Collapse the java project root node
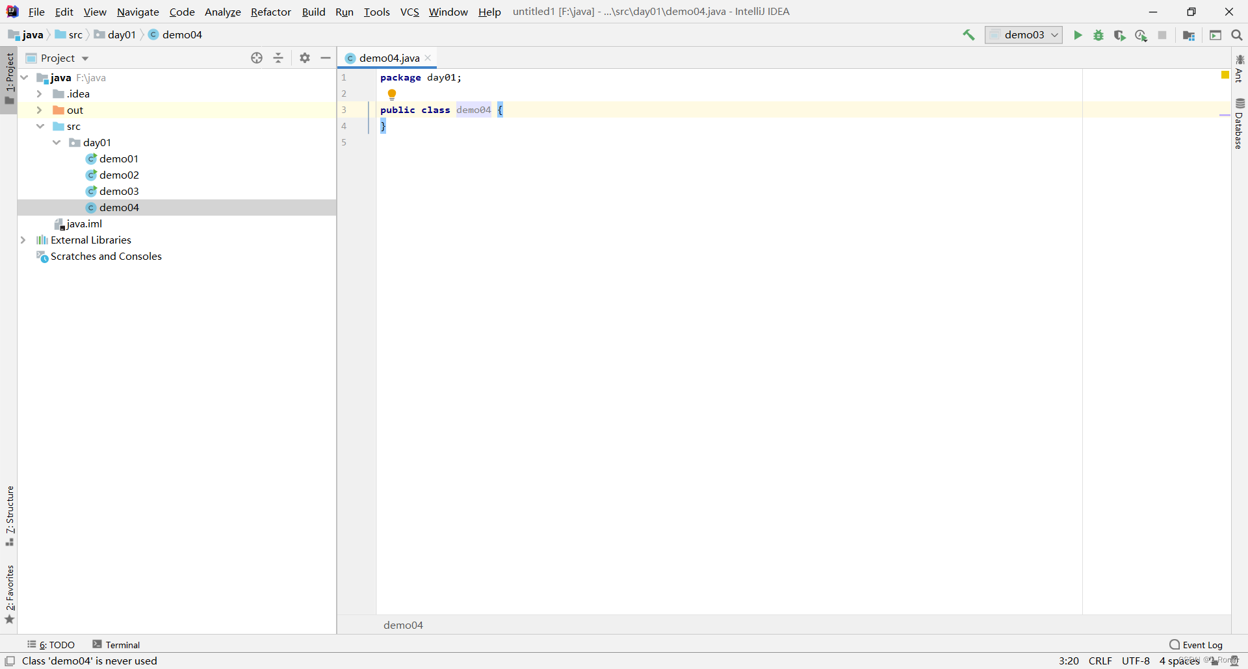The image size is (1248, 669). pos(24,77)
